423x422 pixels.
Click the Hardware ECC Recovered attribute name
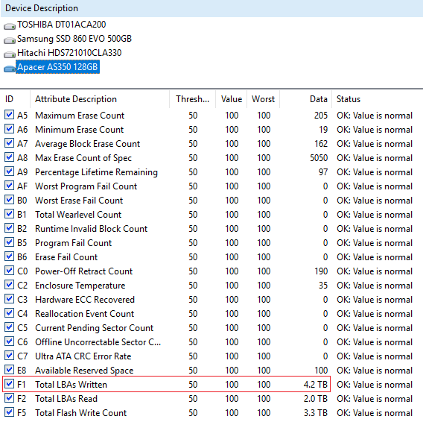tap(85, 300)
